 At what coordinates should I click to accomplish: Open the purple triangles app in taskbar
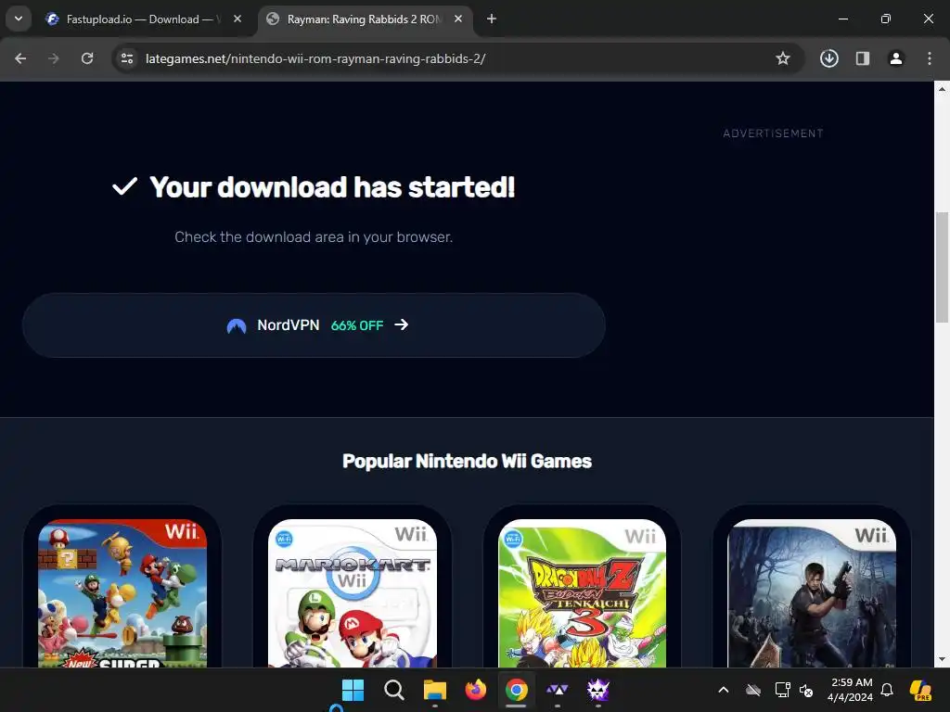557,690
